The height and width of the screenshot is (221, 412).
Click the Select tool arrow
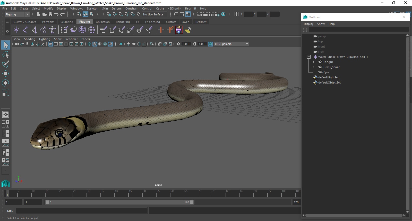(6, 45)
